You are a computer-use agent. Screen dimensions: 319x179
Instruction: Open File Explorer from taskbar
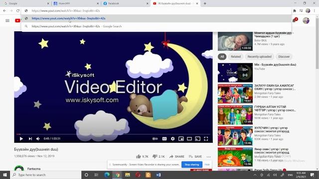(128, 175)
